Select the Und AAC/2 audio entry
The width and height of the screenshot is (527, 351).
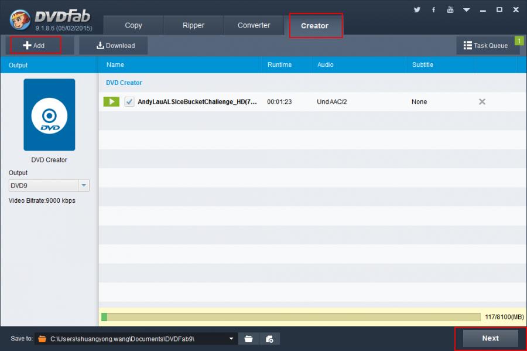click(332, 101)
